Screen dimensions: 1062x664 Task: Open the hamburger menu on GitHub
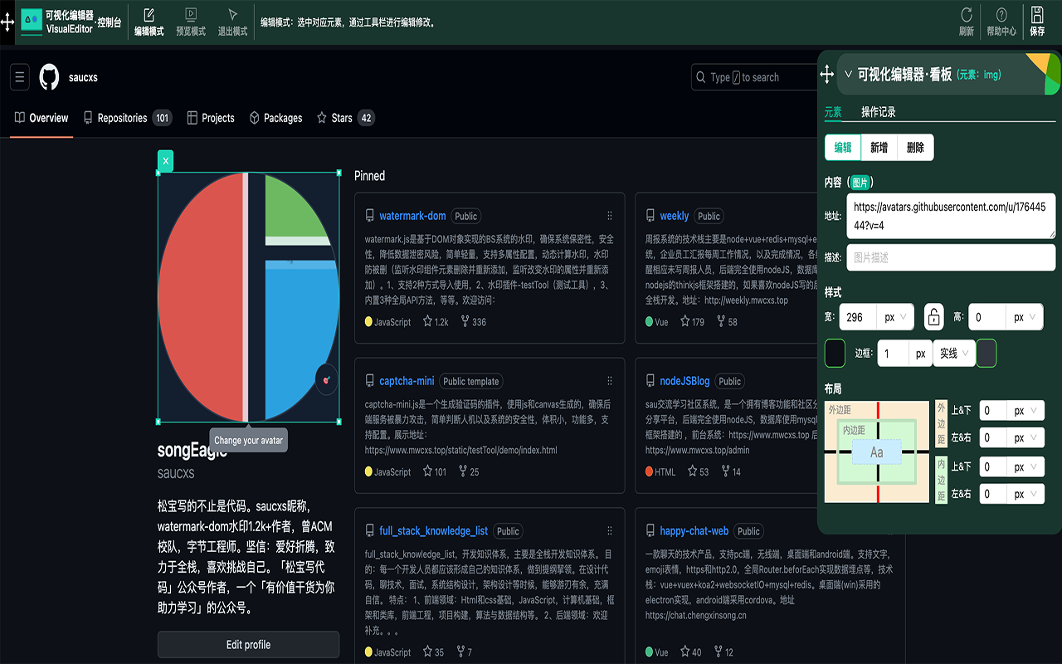(x=20, y=77)
